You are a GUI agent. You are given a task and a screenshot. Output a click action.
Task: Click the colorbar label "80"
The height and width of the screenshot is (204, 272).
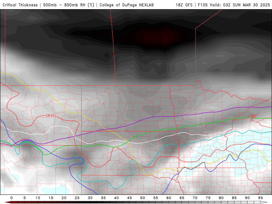(x=221, y=198)
